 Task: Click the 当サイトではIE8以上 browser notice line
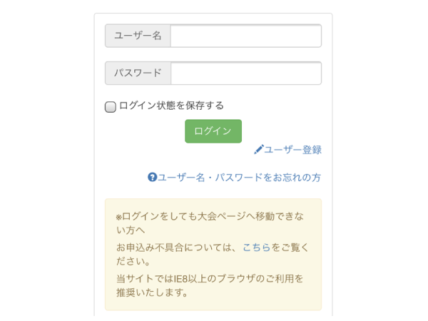click(x=210, y=279)
